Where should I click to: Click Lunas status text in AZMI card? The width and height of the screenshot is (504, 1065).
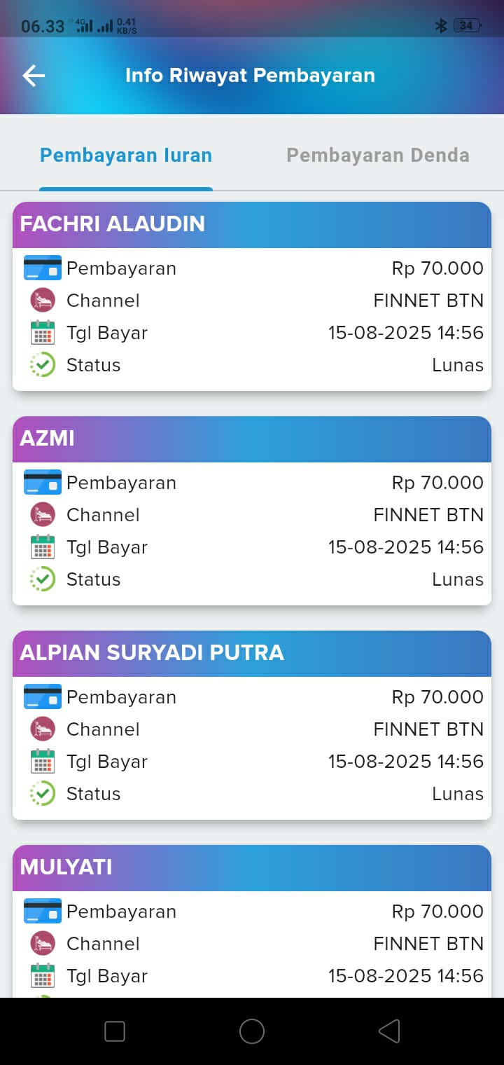[458, 579]
